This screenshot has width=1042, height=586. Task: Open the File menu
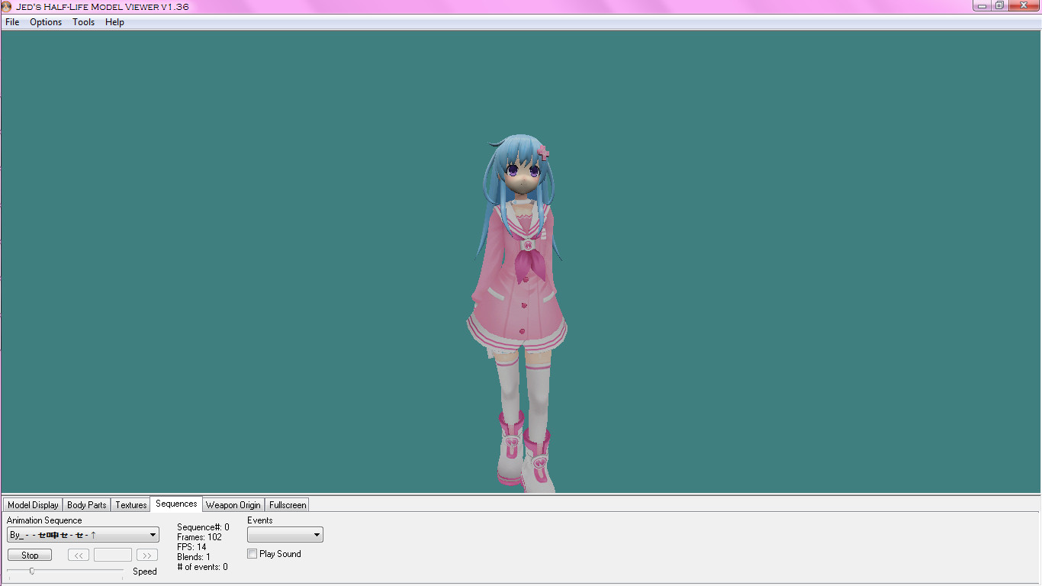pos(11,22)
